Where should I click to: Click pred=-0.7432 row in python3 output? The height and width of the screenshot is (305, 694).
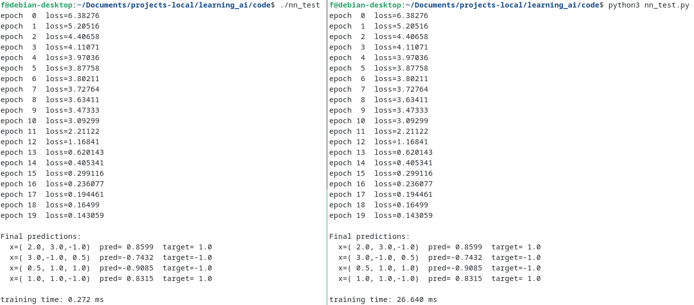click(439, 257)
